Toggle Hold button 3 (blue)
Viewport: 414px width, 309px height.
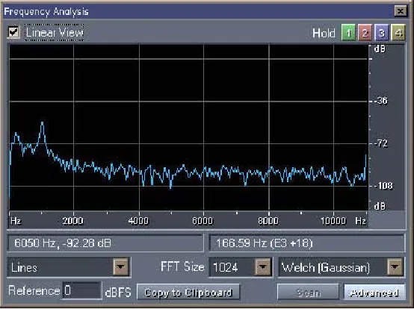382,33
